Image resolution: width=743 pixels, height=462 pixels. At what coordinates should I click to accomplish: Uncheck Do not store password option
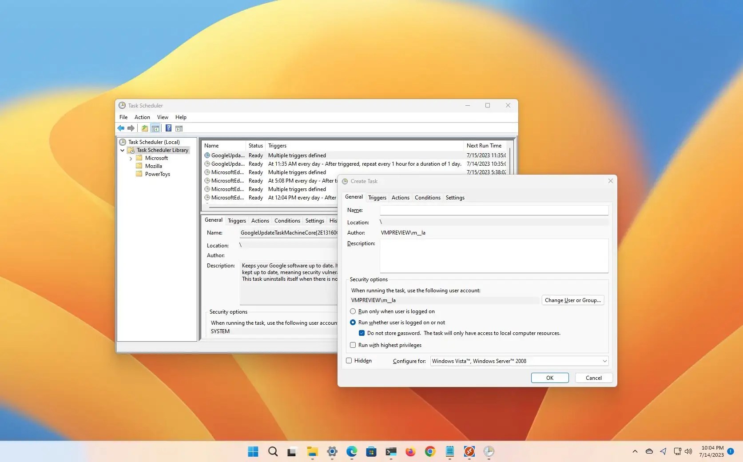coord(362,333)
